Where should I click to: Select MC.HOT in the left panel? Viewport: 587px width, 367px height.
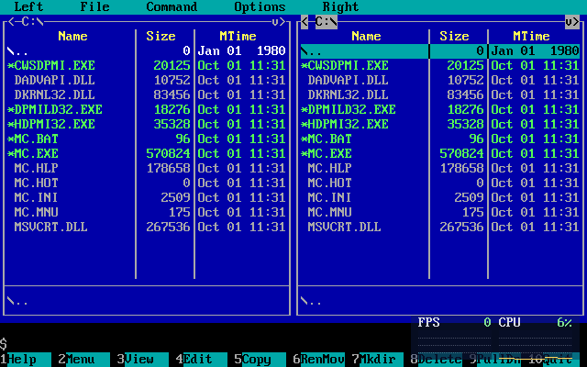[x=147, y=183]
